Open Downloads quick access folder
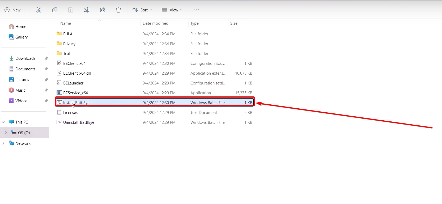The image size is (442, 204). tap(22, 58)
